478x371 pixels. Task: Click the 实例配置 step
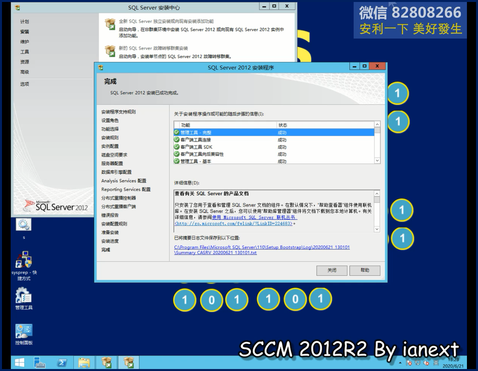[x=110, y=146]
